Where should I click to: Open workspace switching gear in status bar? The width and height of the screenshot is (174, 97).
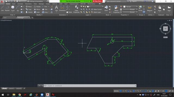pyautogui.click(x=159, y=91)
